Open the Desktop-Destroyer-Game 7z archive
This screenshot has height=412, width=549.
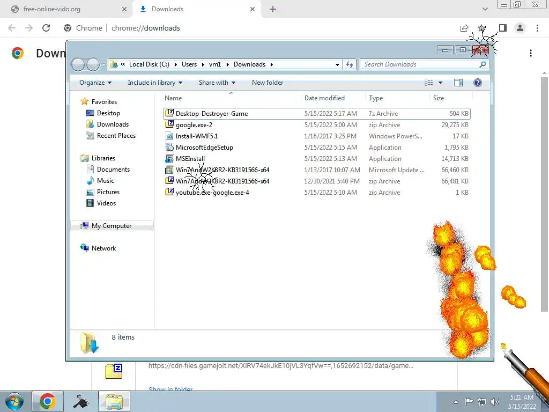316,114
